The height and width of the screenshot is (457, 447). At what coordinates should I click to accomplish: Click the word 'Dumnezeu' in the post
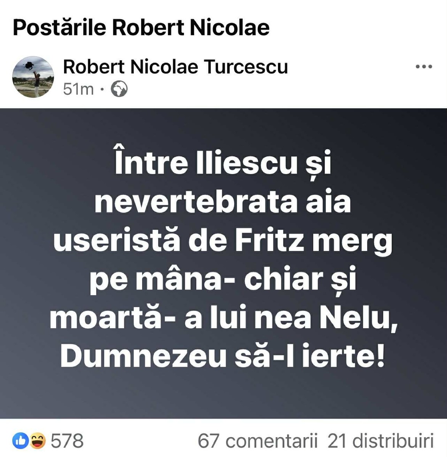143,357
